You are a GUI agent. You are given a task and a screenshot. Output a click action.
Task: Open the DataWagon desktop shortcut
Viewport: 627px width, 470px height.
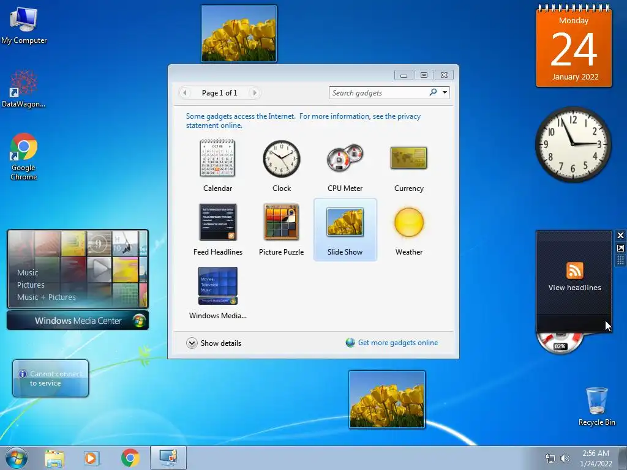point(24,88)
